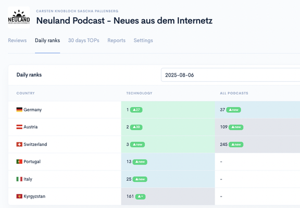
Task: Click the Switzerland flag icon
Action: point(19,144)
